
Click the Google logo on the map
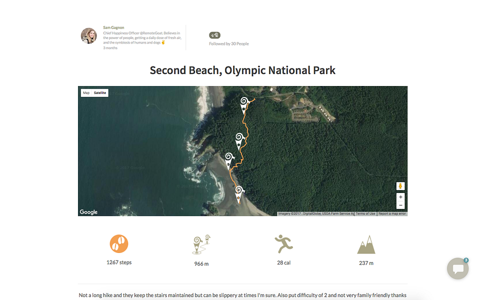[89, 212]
